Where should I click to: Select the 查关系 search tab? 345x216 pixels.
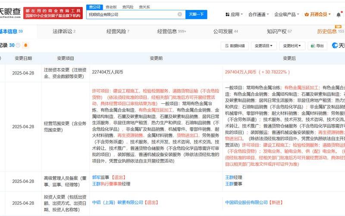point(144,7)
